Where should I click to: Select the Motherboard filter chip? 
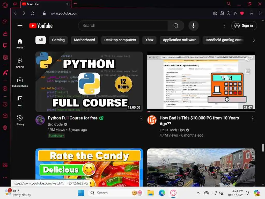pyautogui.click(x=85, y=40)
